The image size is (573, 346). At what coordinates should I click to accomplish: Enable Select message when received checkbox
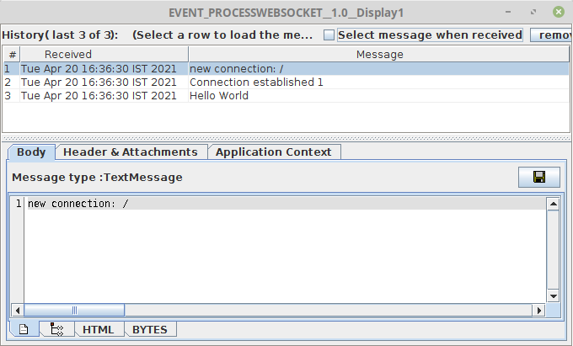(x=329, y=35)
